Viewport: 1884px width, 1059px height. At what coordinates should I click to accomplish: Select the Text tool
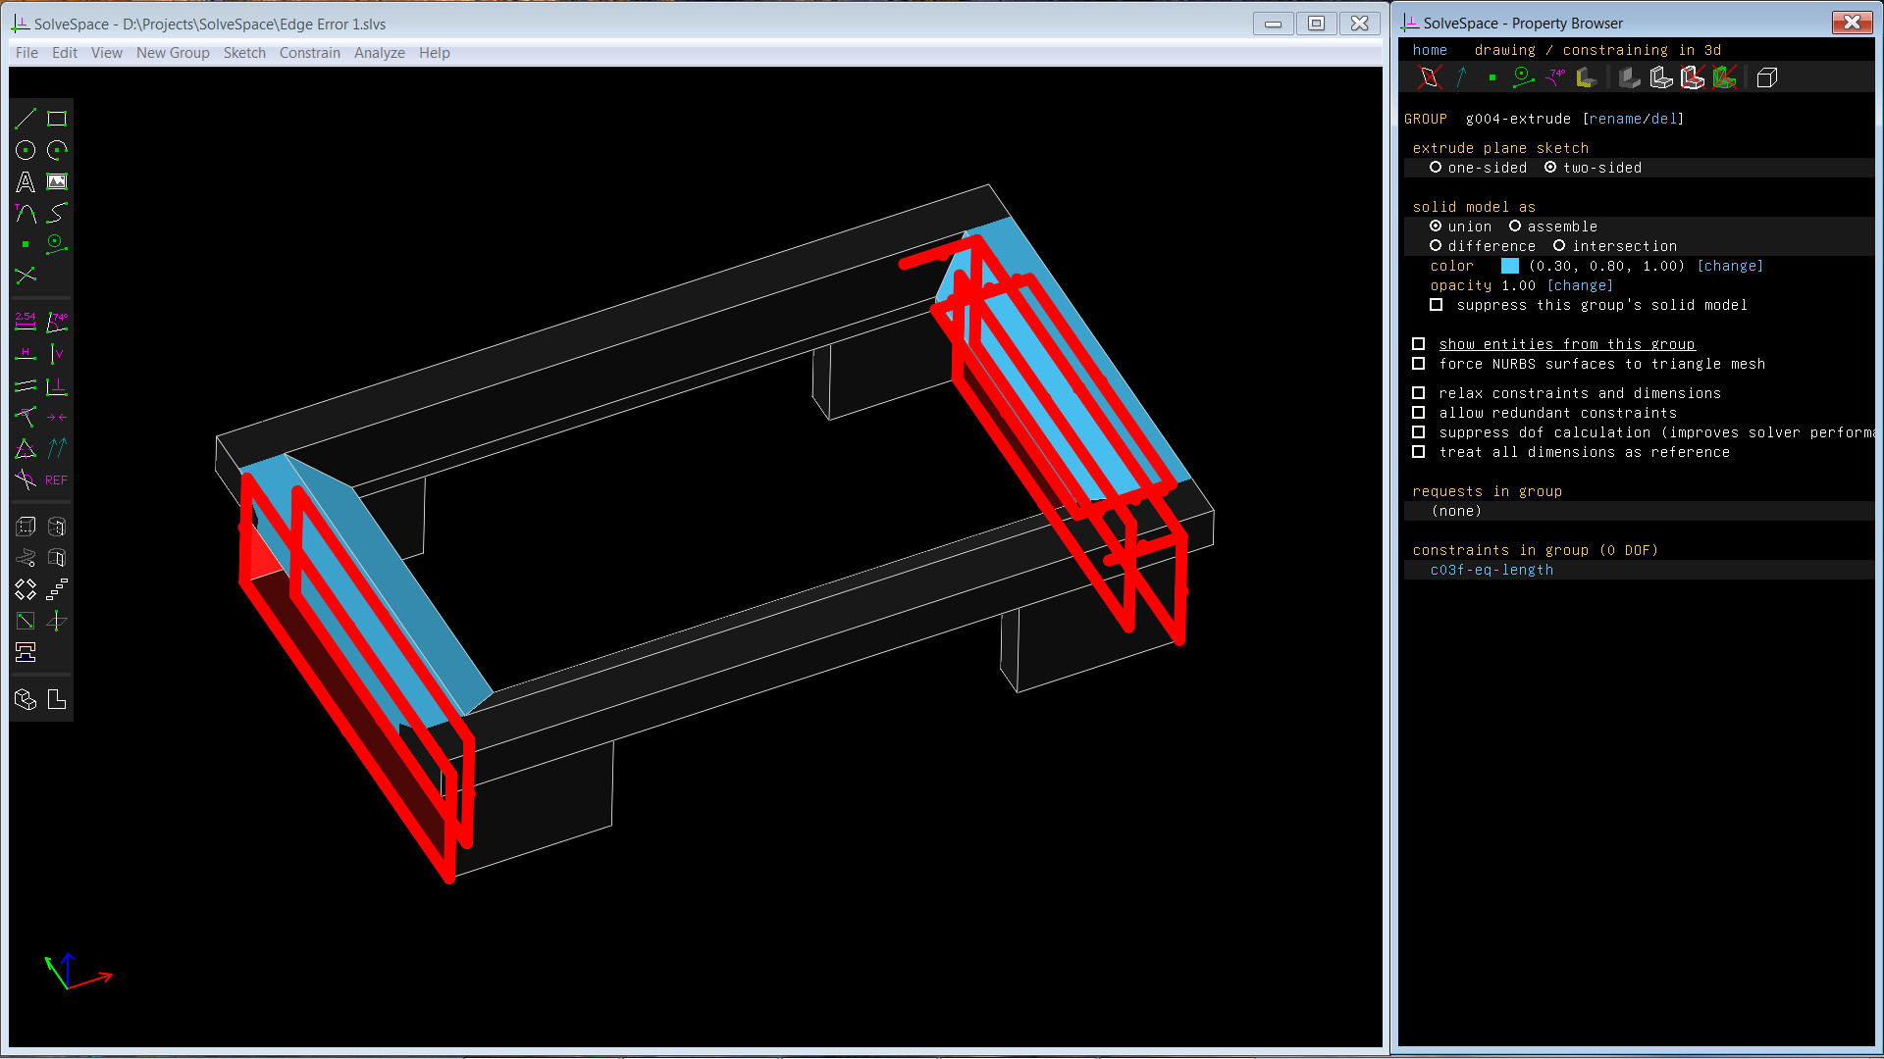[x=26, y=181]
